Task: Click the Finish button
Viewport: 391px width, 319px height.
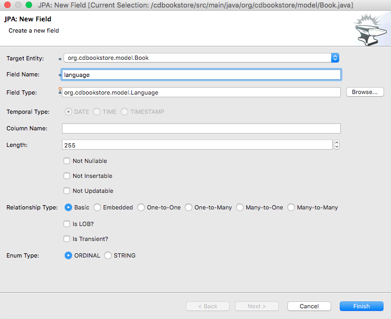Action: [x=361, y=306]
